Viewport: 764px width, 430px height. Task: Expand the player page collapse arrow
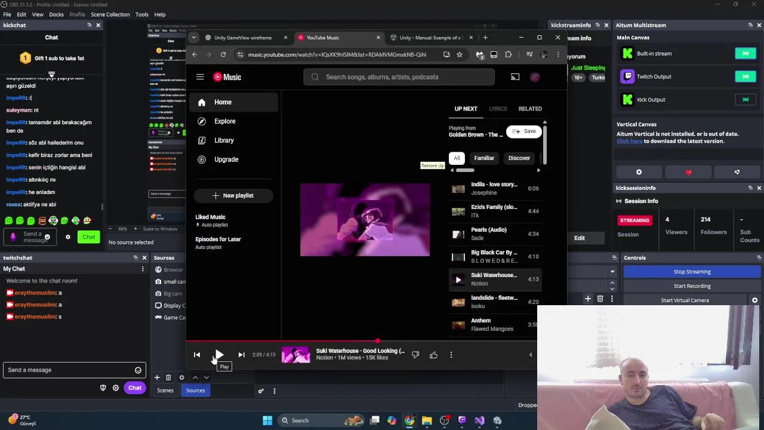pos(530,355)
